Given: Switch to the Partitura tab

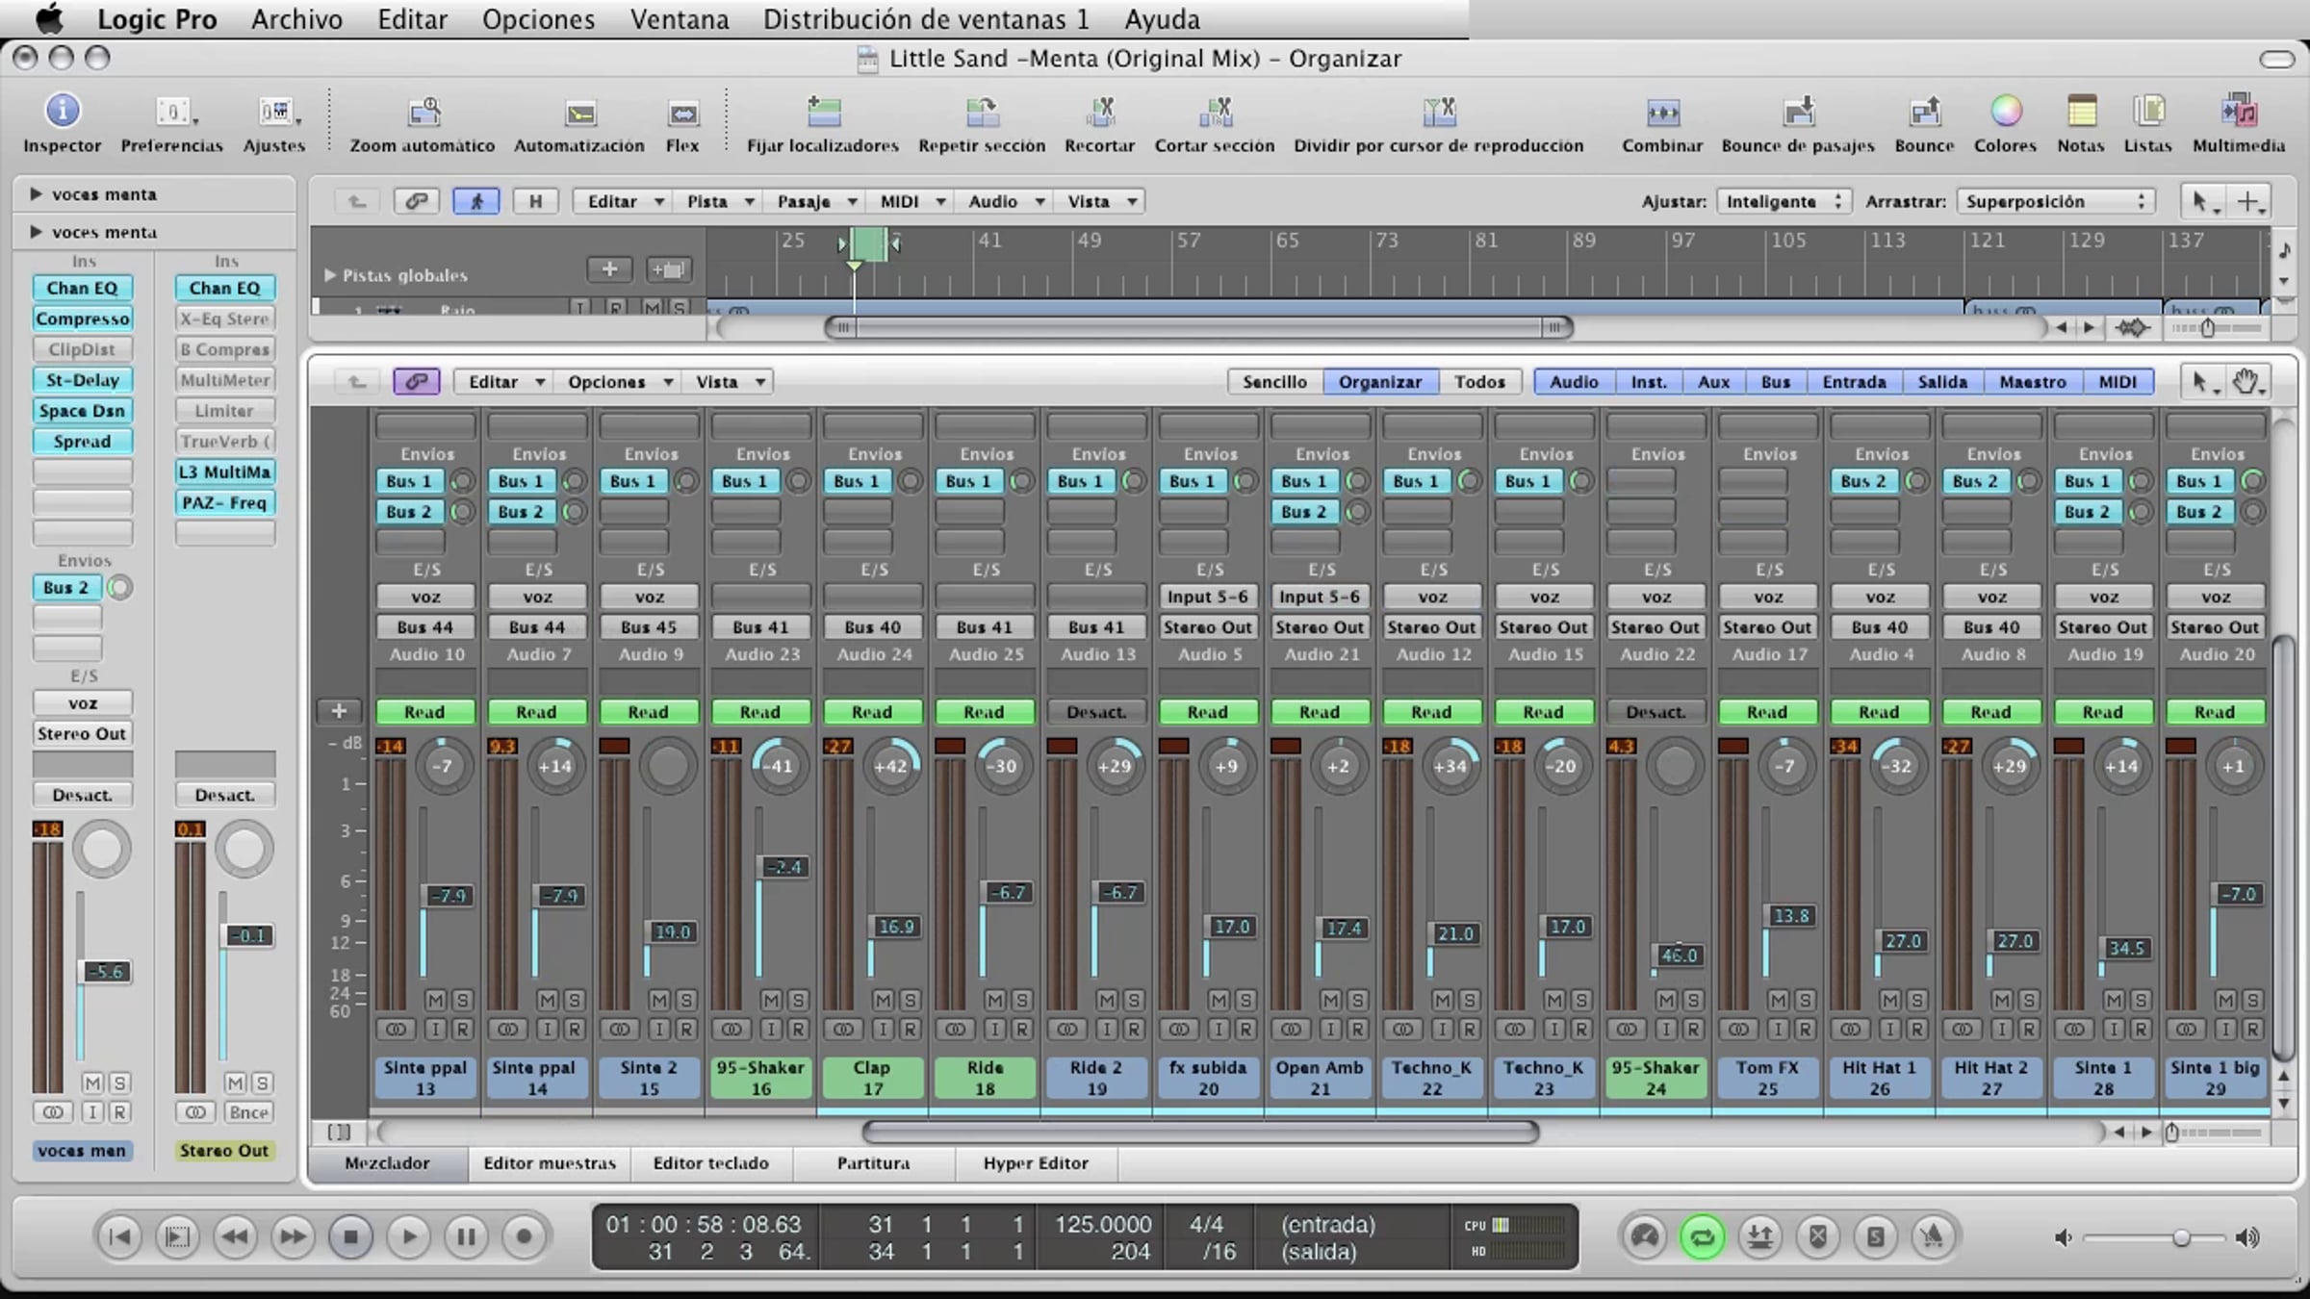Looking at the screenshot, I should pyautogui.click(x=873, y=1163).
